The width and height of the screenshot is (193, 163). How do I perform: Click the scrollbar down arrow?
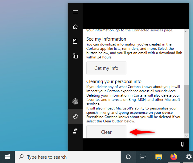tap(186, 136)
